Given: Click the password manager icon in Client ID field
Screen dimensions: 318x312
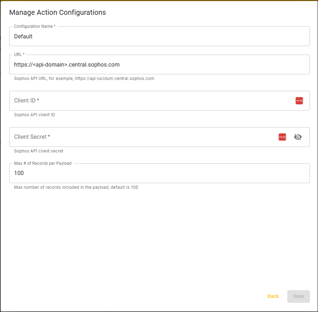Looking at the screenshot, I should click(299, 101).
